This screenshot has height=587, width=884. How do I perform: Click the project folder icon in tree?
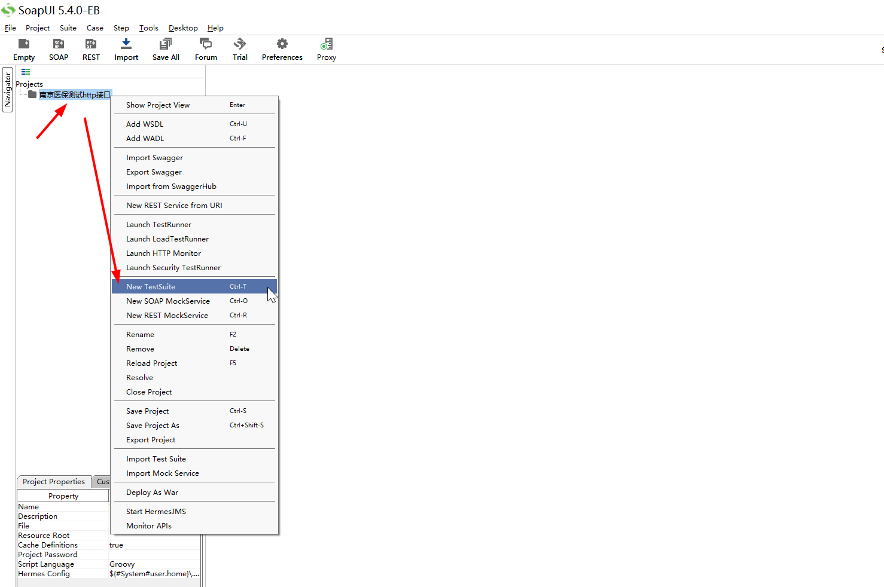coord(32,94)
